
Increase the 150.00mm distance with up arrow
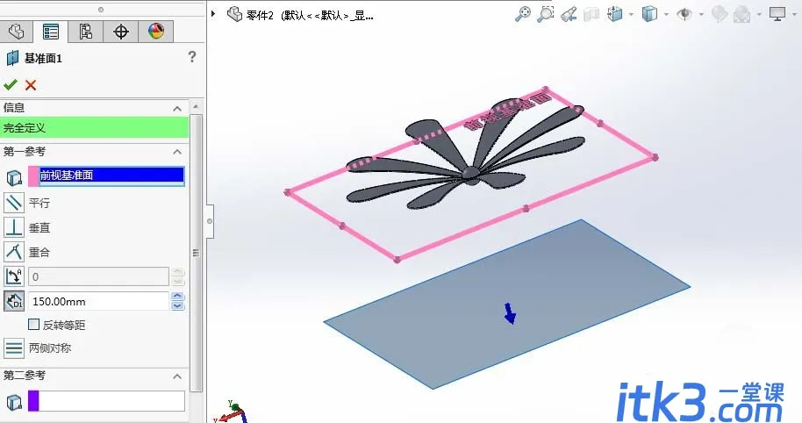coord(177,296)
